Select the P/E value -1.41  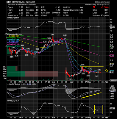58,7
